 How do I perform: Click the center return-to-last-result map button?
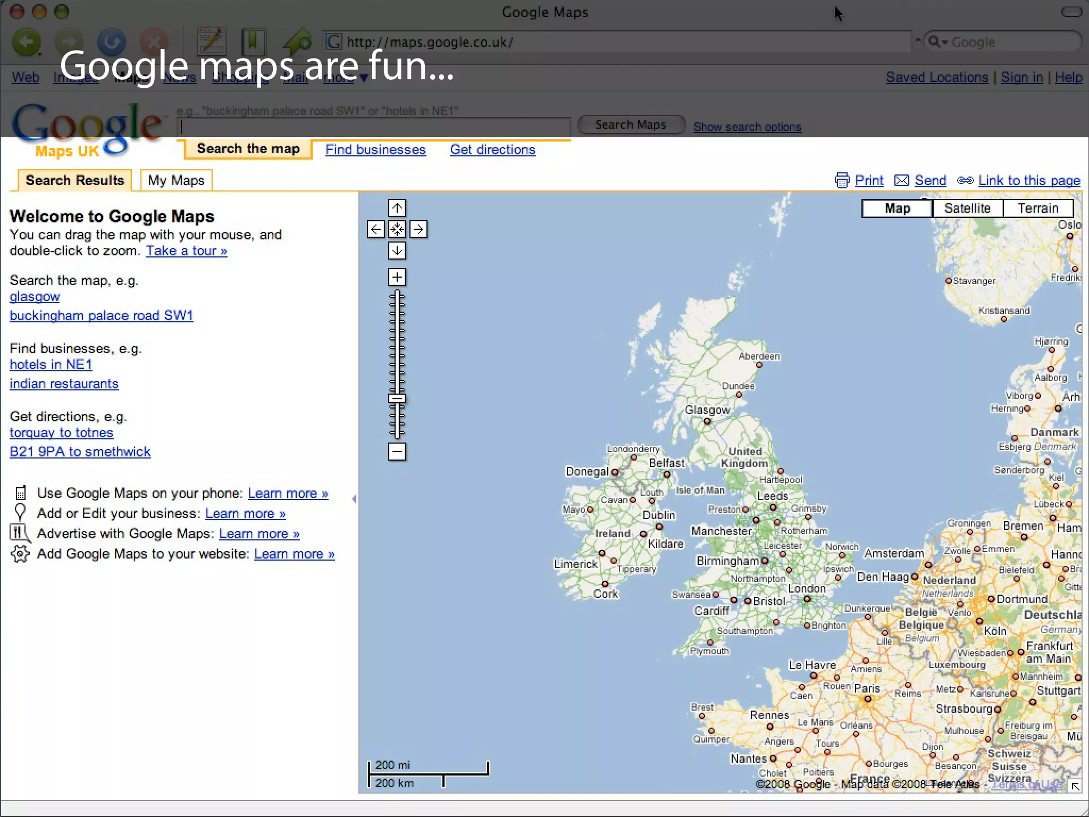pyautogui.click(x=397, y=229)
